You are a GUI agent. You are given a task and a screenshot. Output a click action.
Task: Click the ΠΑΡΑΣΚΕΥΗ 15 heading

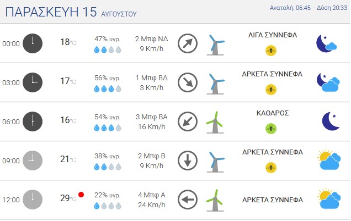click(51, 12)
